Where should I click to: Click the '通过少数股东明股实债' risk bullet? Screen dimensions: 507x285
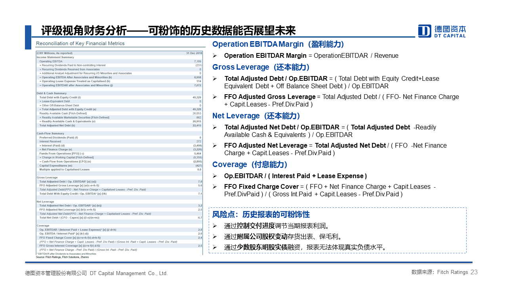305,247
